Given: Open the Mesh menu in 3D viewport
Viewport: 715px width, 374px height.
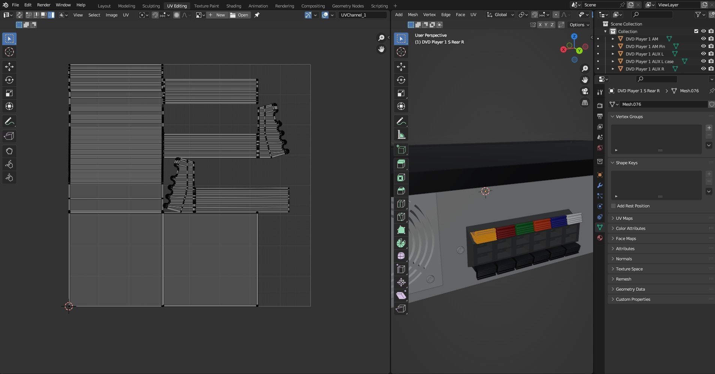Looking at the screenshot, I should click(x=413, y=15).
